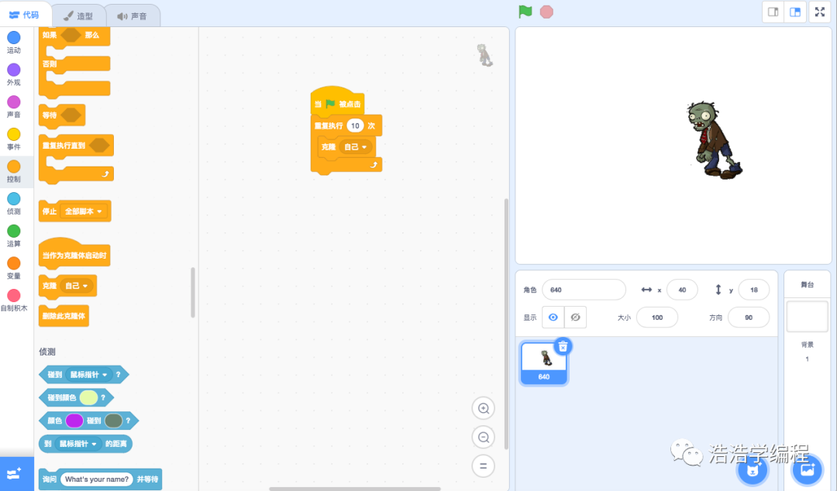Image resolution: width=837 pixels, height=491 pixels.
Task: Select the 控制 control category
Action: coord(14,171)
